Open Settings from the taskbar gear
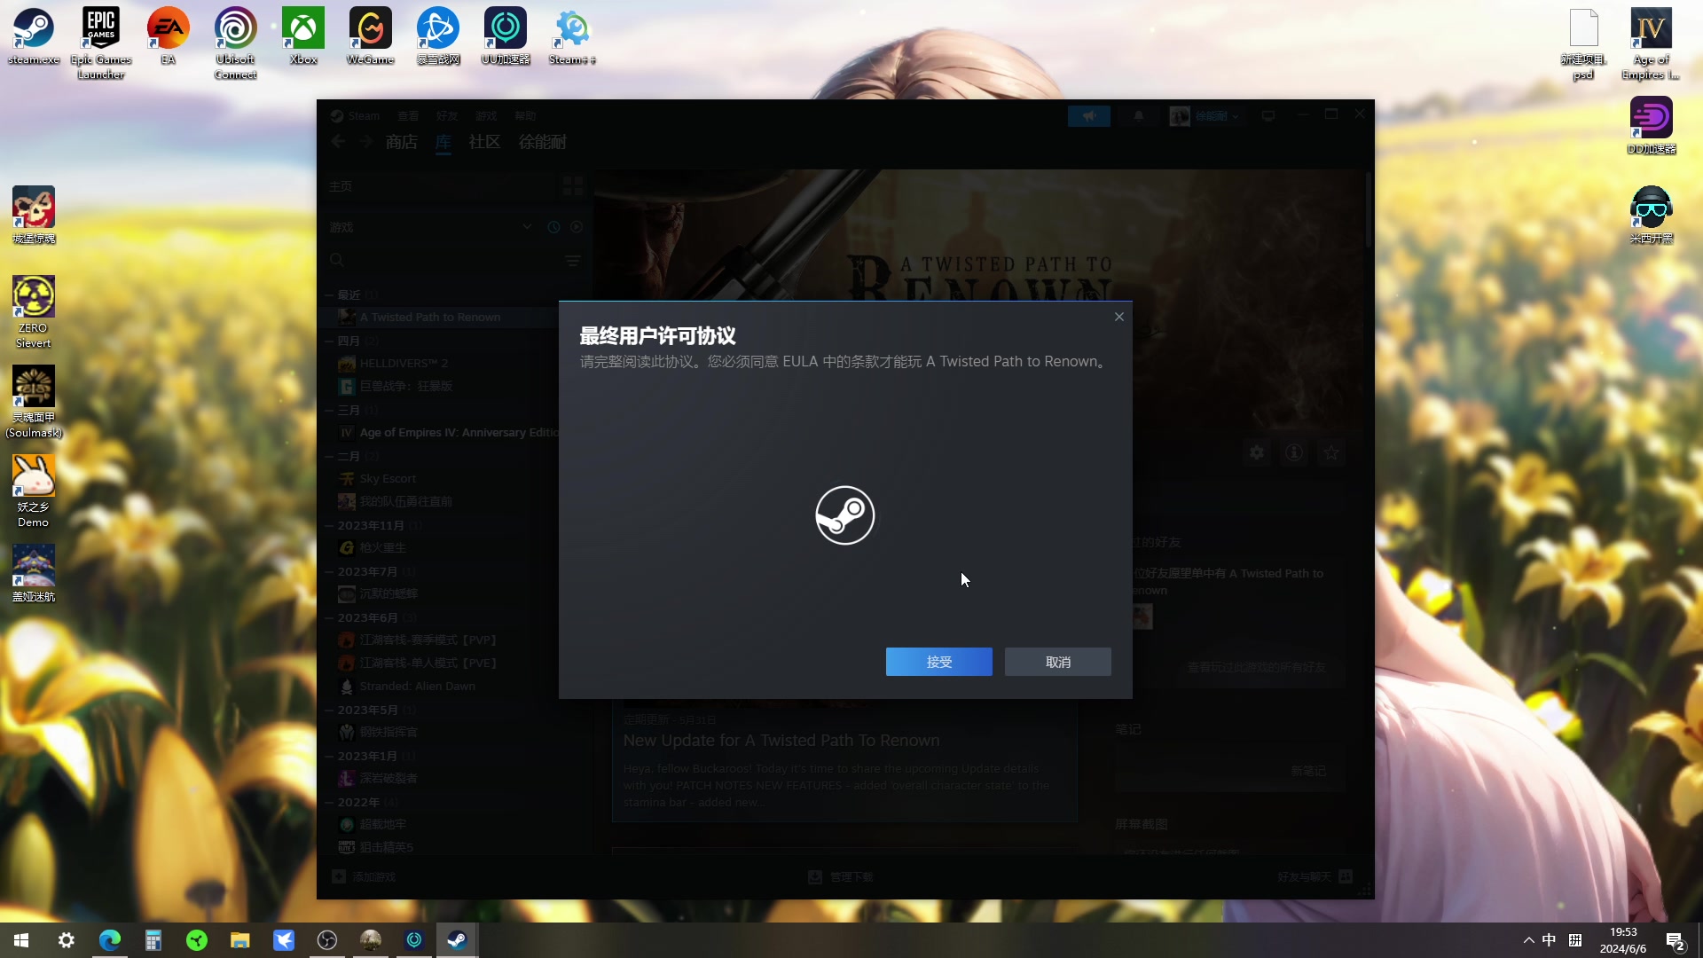The height and width of the screenshot is (958, 1703). 67,940
